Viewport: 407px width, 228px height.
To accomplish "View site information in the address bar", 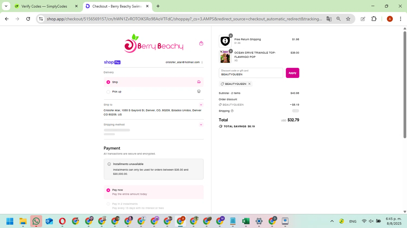I will (41, 19).
